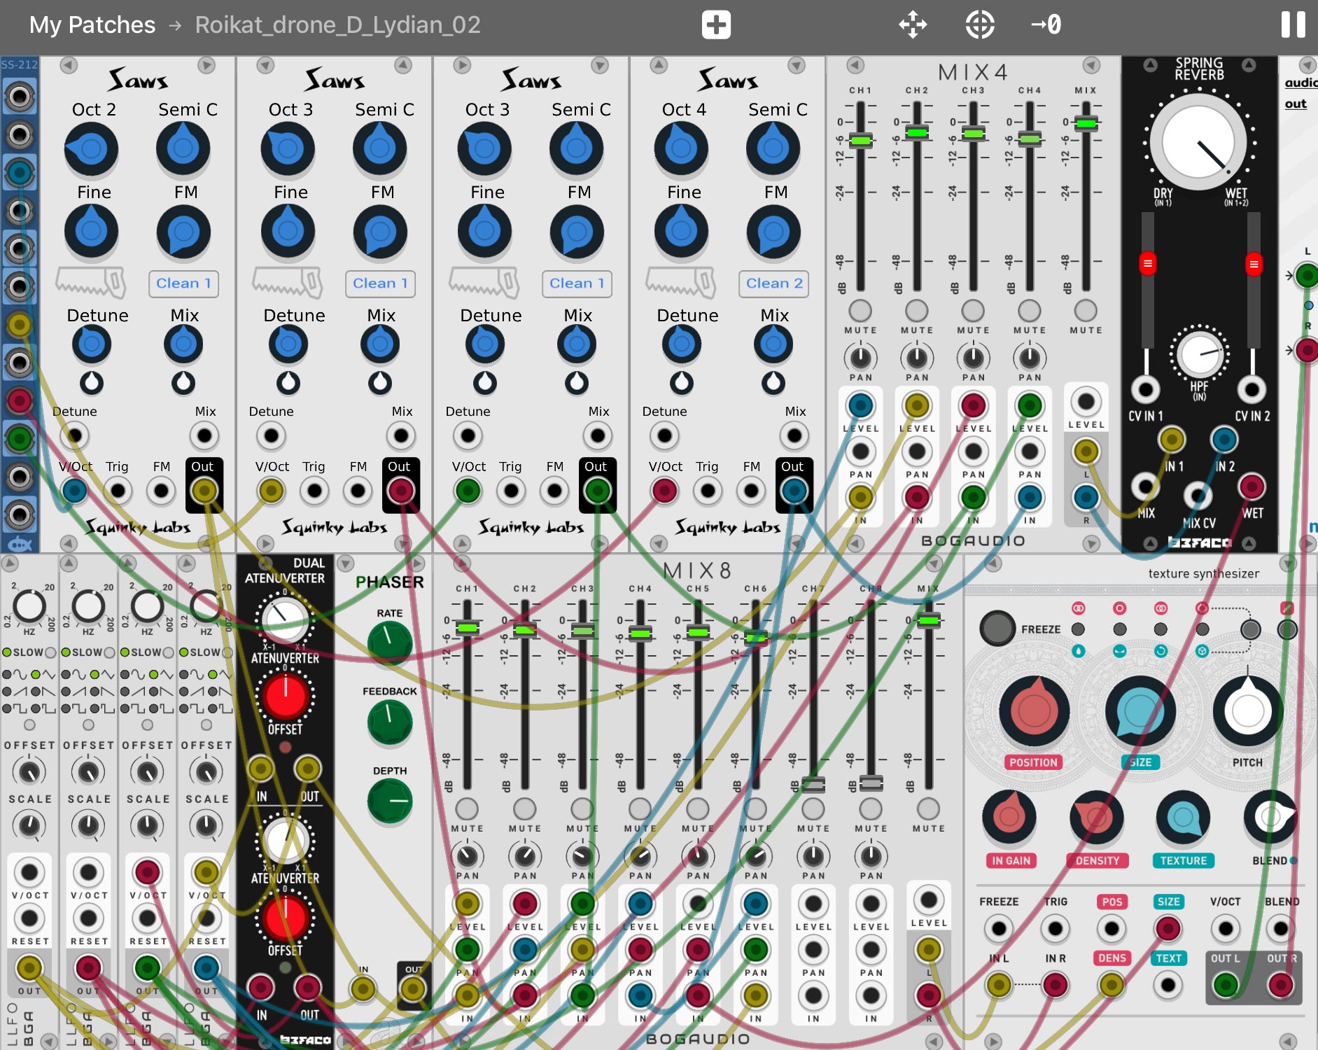
Task: Click the MIX master fader on MIX8
Action: 929,620
